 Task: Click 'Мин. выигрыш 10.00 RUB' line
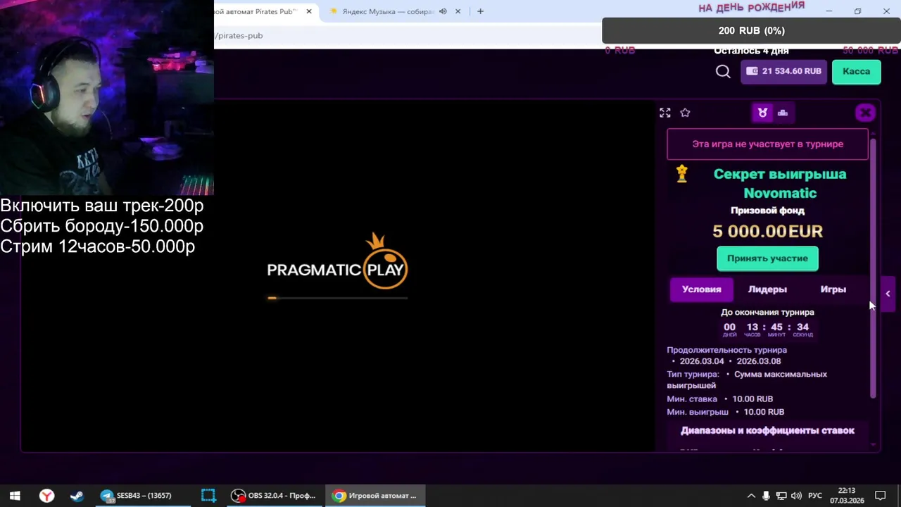coord(726,412)
